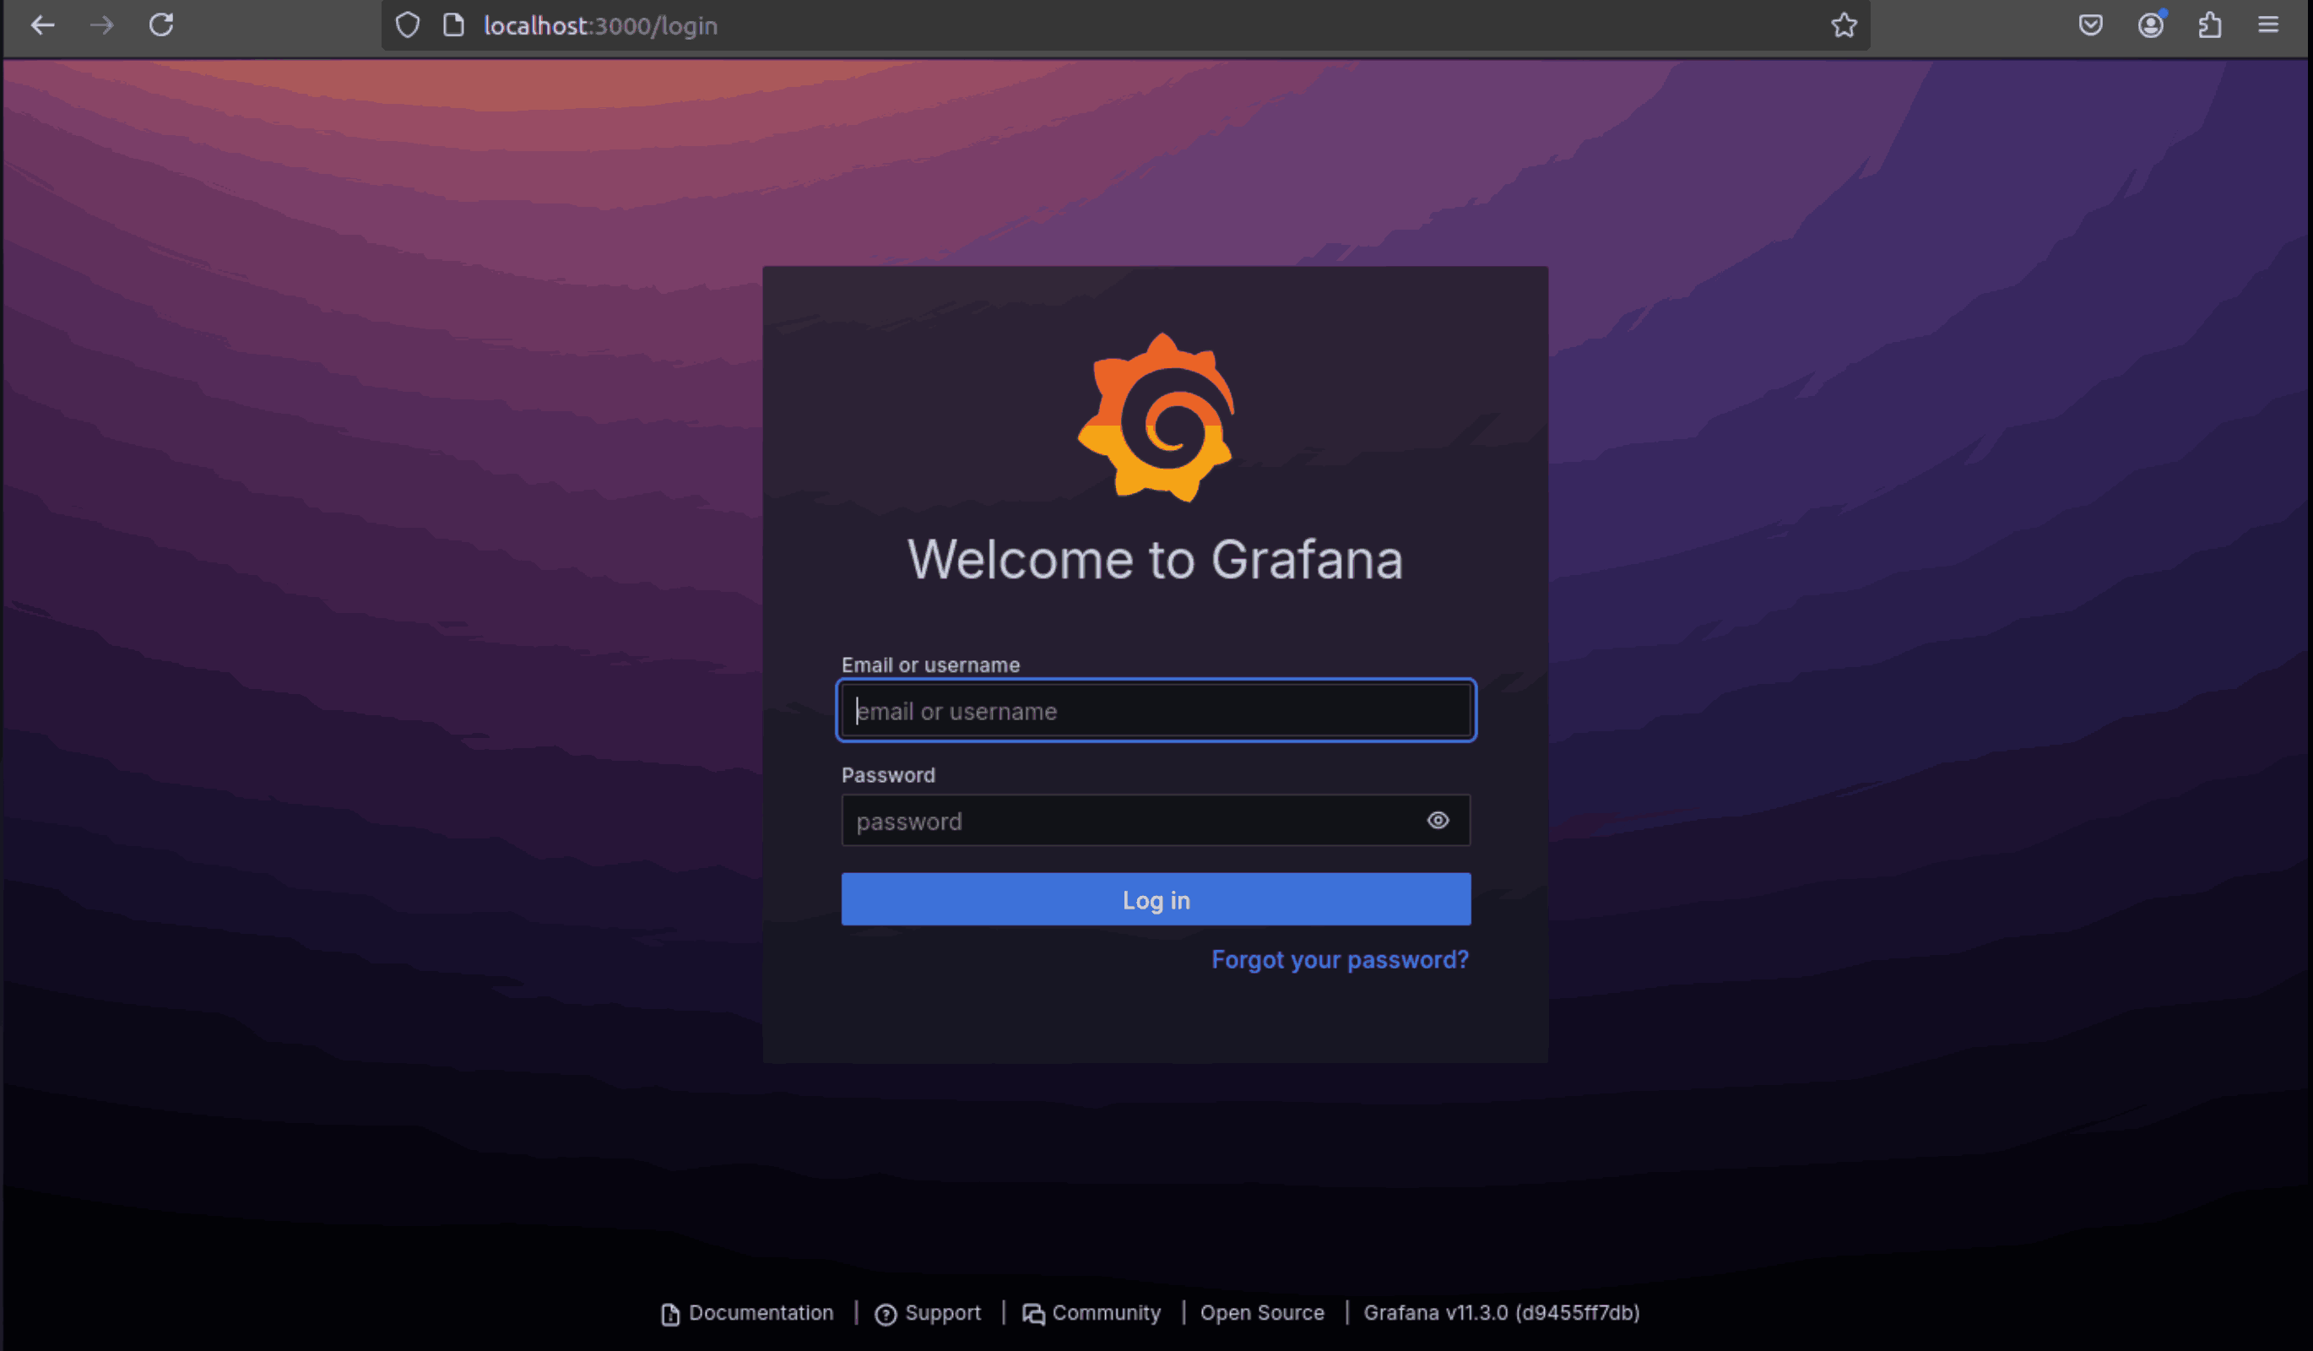2313x1351 pixels.
Task: Open the Support footer link
Action: point(942,1312)
